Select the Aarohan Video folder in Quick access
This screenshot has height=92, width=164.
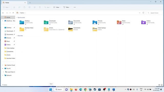26,29
